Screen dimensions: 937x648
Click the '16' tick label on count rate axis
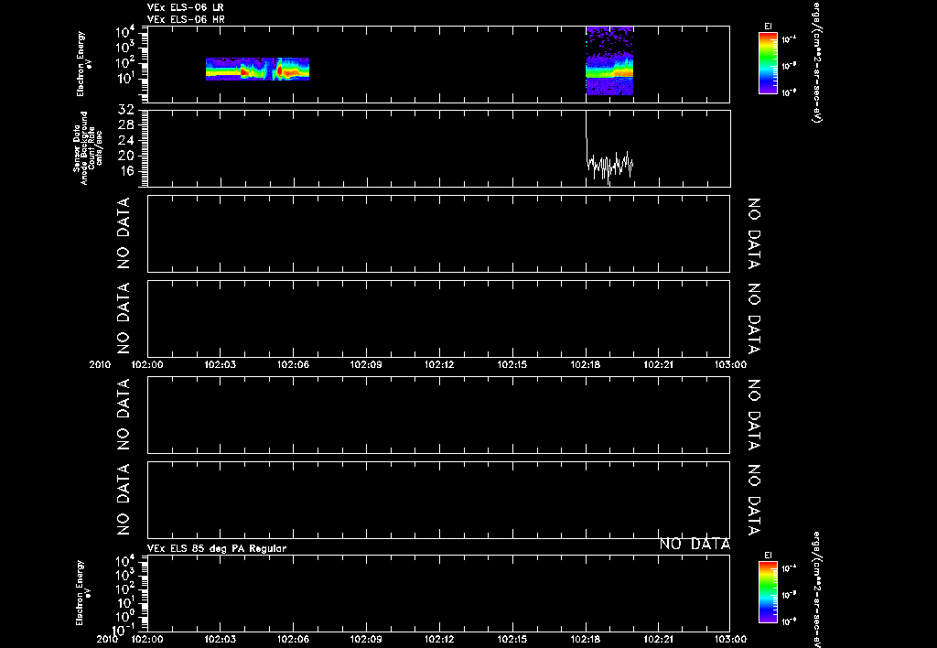(125, 171)
